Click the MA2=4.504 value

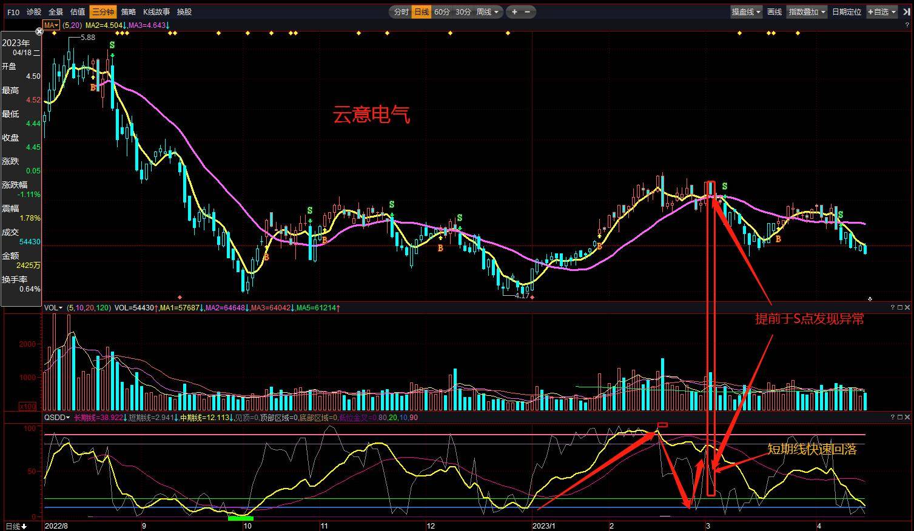click(x=104, y=25)
